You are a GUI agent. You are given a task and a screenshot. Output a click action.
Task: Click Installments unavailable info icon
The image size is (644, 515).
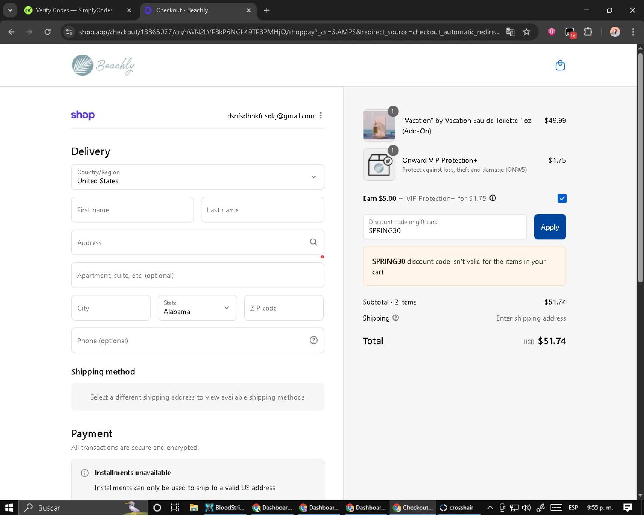point(85,473)
